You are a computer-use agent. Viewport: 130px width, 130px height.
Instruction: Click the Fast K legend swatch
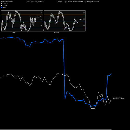2,5
